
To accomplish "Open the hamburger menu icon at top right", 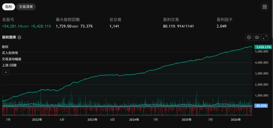I will coord(265,7).
